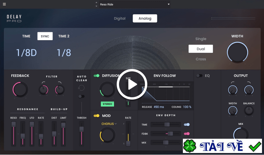Open the hamburger menu icon
The width and height of the screenshot is (264, 155).
coord(4,4)
